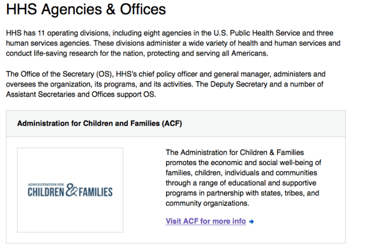Click the "HHS Agencies & Offices" page heading
This screenshot has width=367, height=250.
[x=86, y=9]
